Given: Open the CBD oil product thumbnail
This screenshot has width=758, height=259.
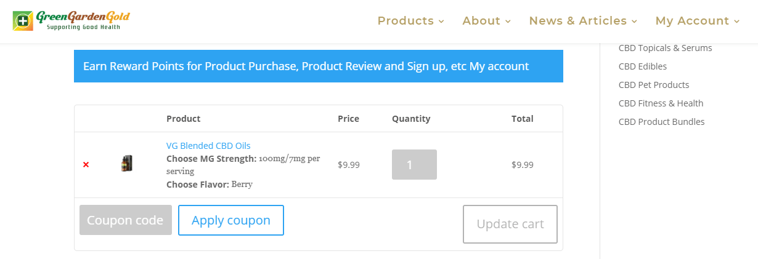Looking at the screenshot, I should click(x=127, y=164).
